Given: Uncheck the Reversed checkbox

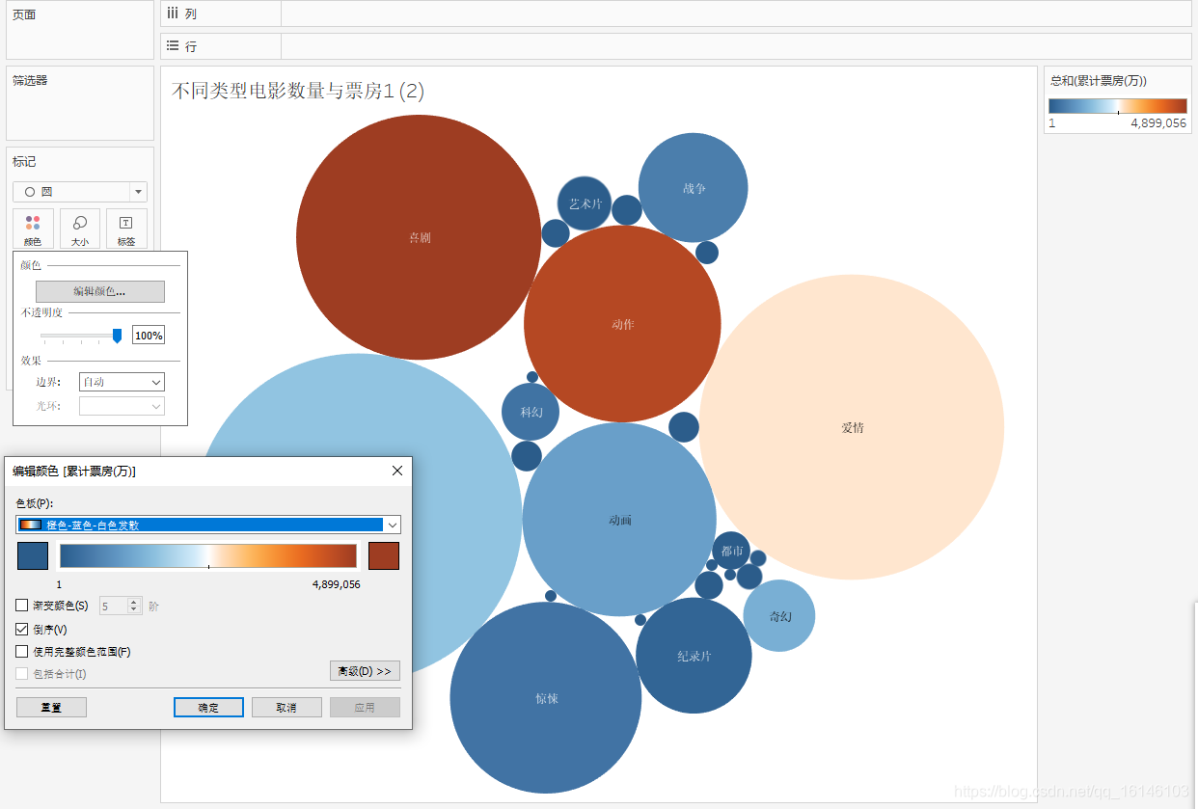Looking at the screenshot, I should 22,629.
